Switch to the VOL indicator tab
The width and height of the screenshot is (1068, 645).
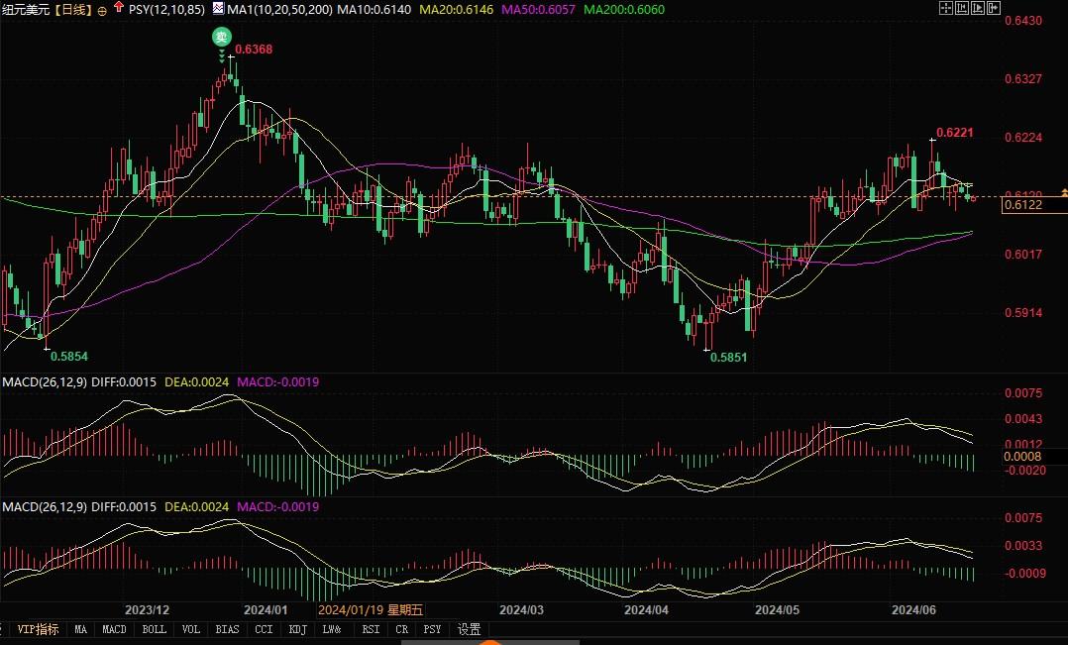tap(191, 629)
